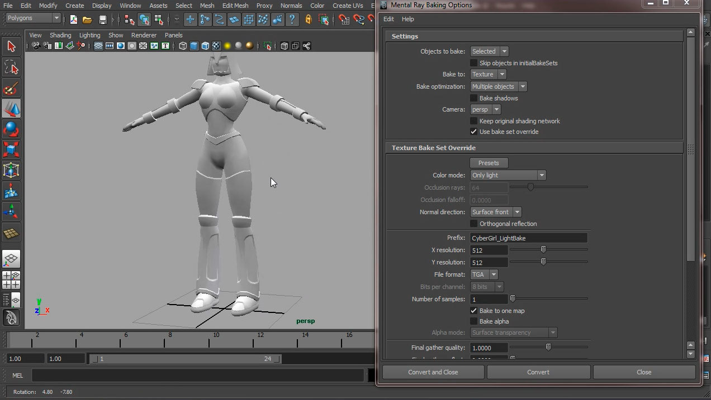Choose the Rotate tool in toolbox
Viewport: 711px width, 400px height.
coord(11,129)
